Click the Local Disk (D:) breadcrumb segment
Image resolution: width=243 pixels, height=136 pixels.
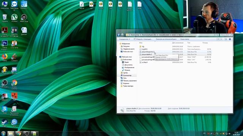[149, 35]
